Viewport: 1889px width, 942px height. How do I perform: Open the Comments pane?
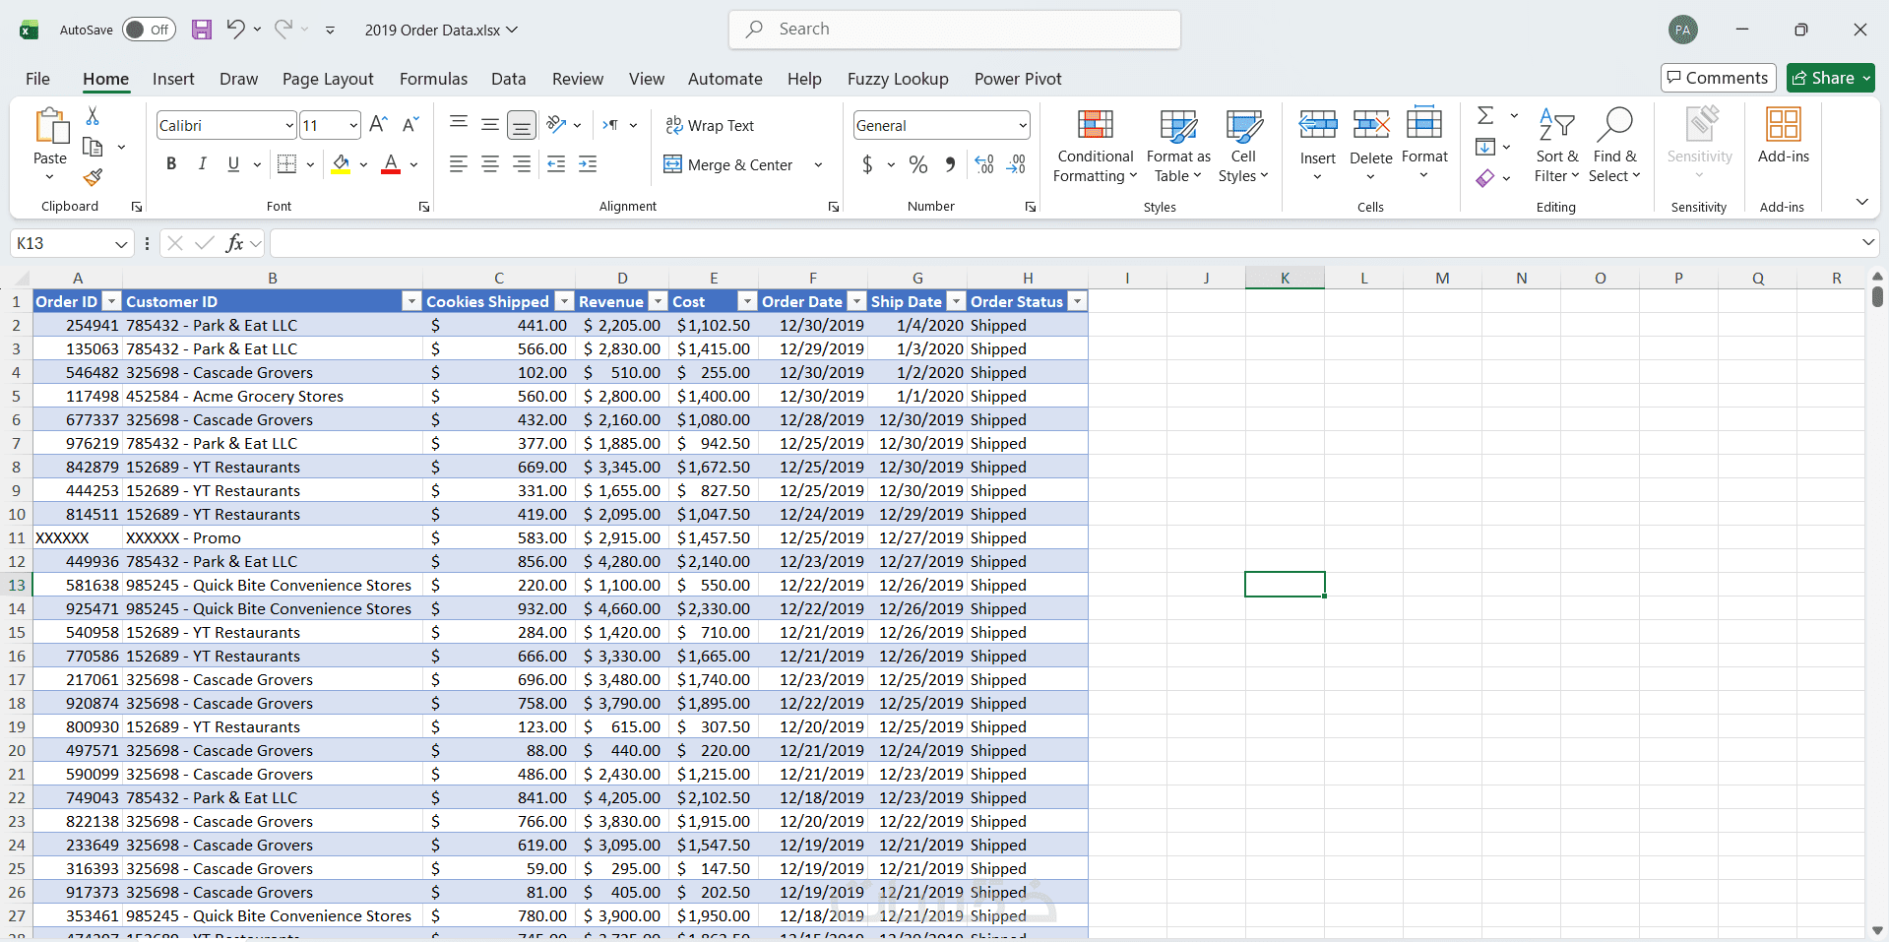tap(1718, 78)
